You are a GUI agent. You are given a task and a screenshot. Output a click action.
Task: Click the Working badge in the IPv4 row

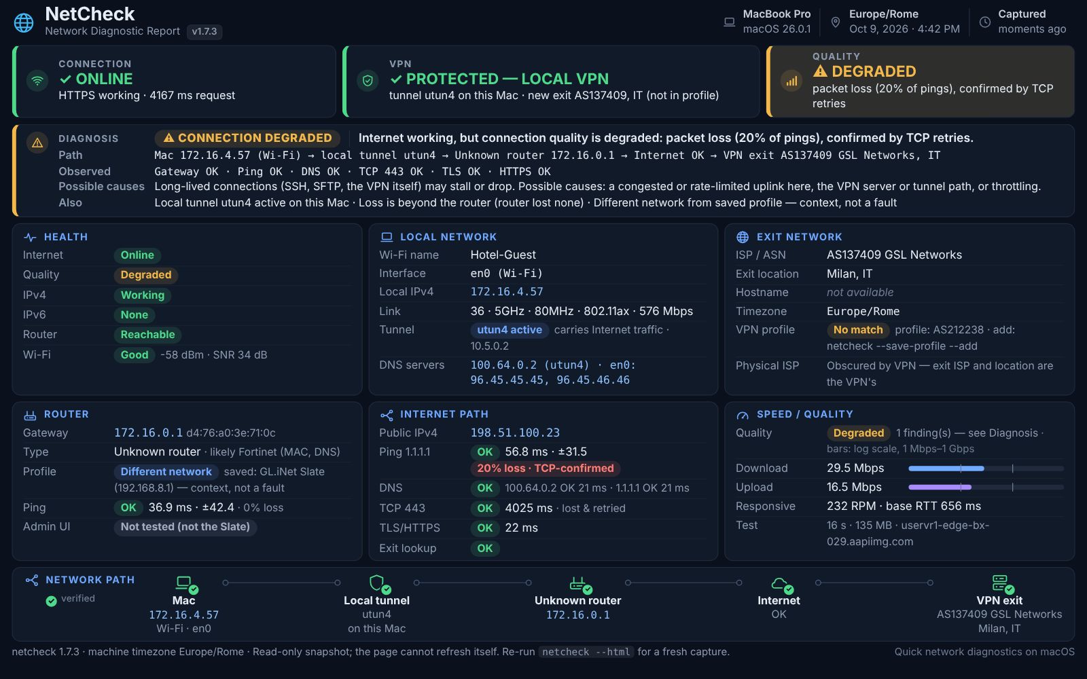coord(143,295)
